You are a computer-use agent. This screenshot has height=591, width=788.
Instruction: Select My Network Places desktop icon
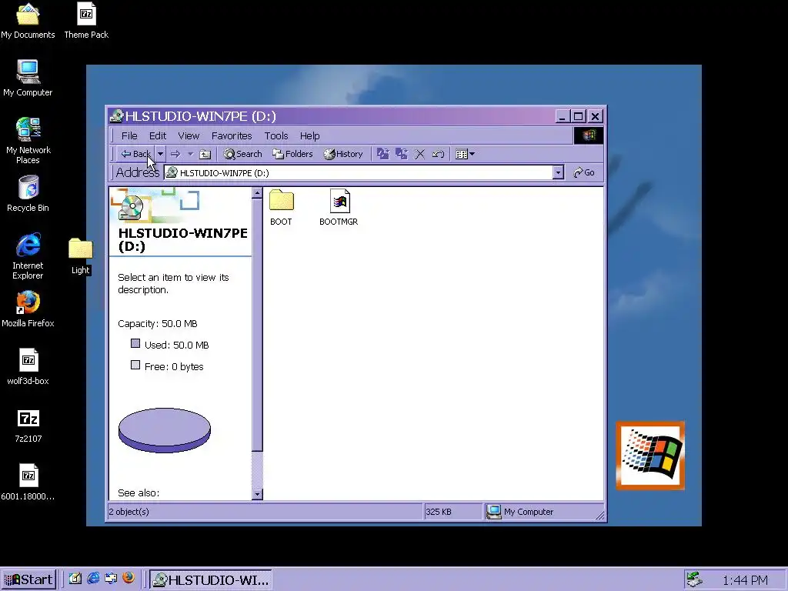(28, 141)
